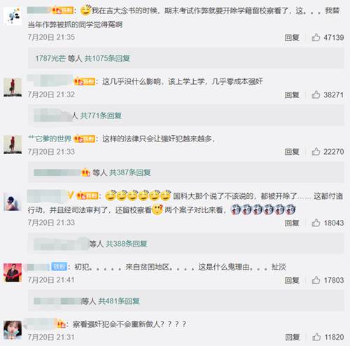The image size is (350, 346).
Task: Expand the 共481条回复 replies
Action: 119,301
